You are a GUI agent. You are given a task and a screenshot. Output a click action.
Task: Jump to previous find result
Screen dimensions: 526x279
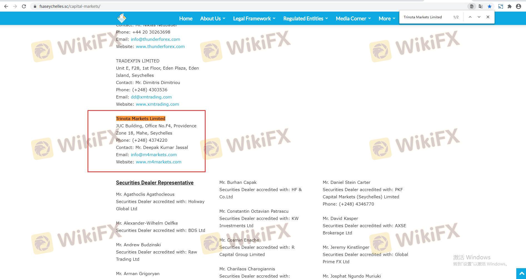470,17
